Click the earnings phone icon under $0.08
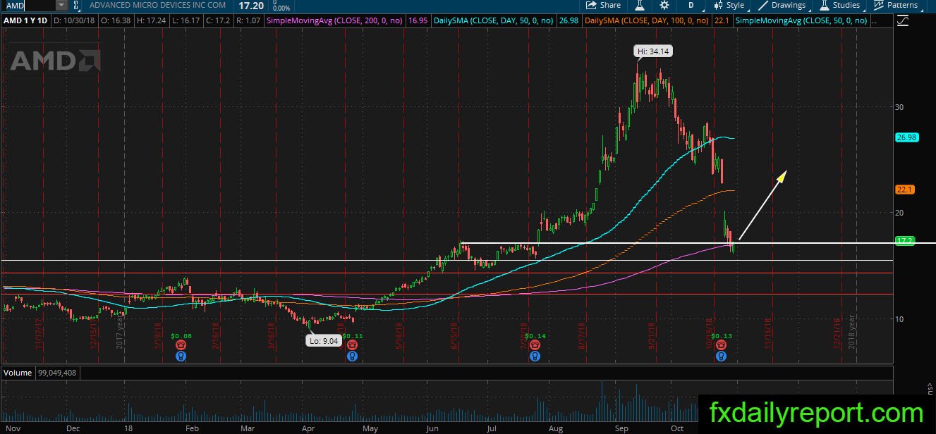The image size is (936, 434). [181, 345]
